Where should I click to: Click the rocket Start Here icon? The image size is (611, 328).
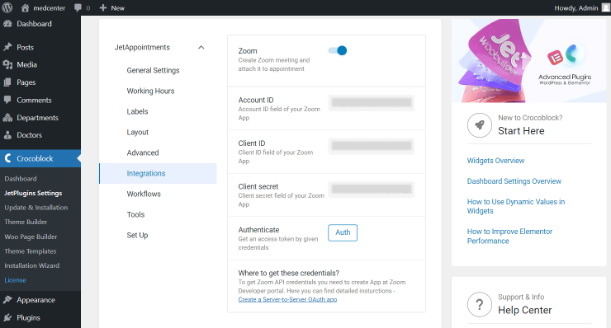pyautogui.click(x=479, y=125)
